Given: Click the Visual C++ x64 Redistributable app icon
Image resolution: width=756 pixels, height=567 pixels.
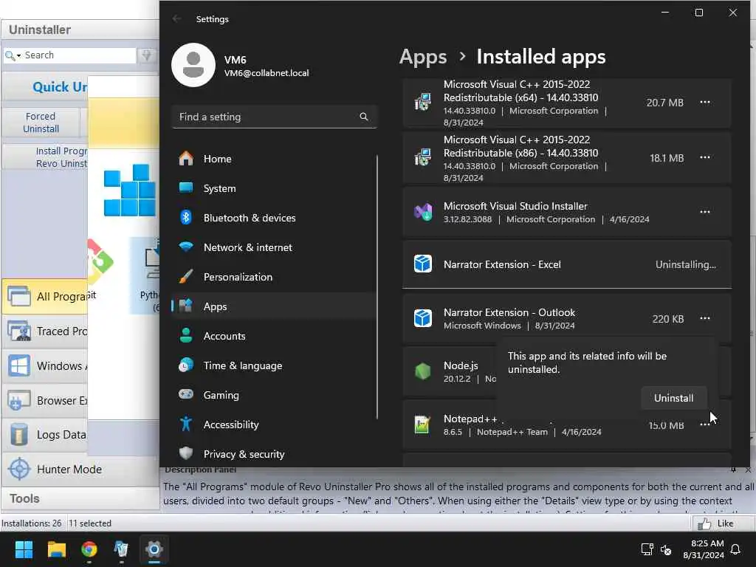Looking at the screenshot, I should pyautogui.click(x=423, y=102).
